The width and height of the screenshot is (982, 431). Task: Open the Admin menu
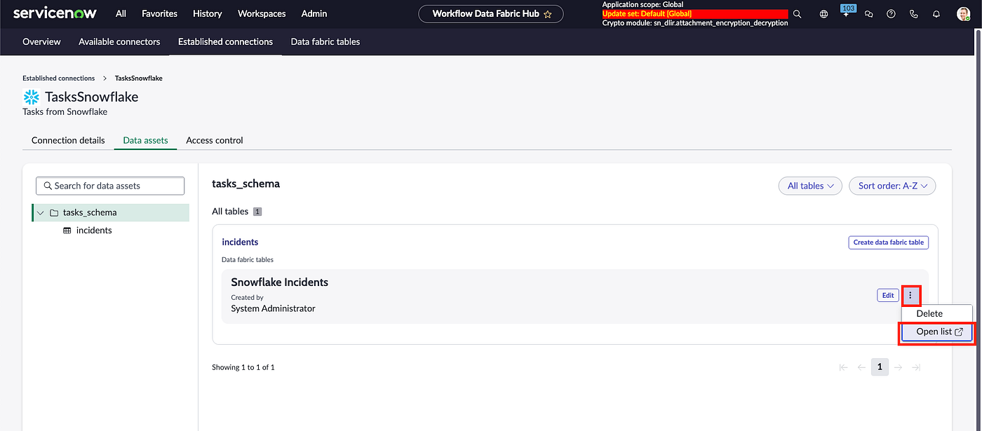coord(314,13)
